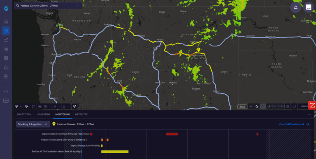316x159 pixels.
Task: Switch to the SHORT-TERM tab
Action: click(24, 114)
